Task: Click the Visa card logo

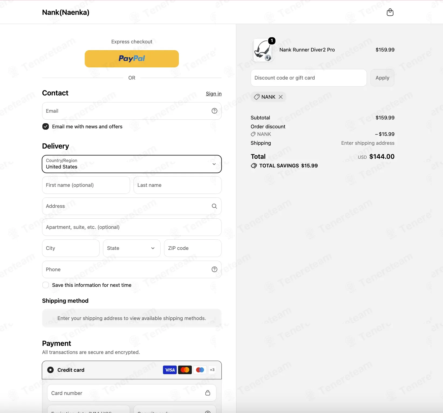Action: (x=170, y=370)
